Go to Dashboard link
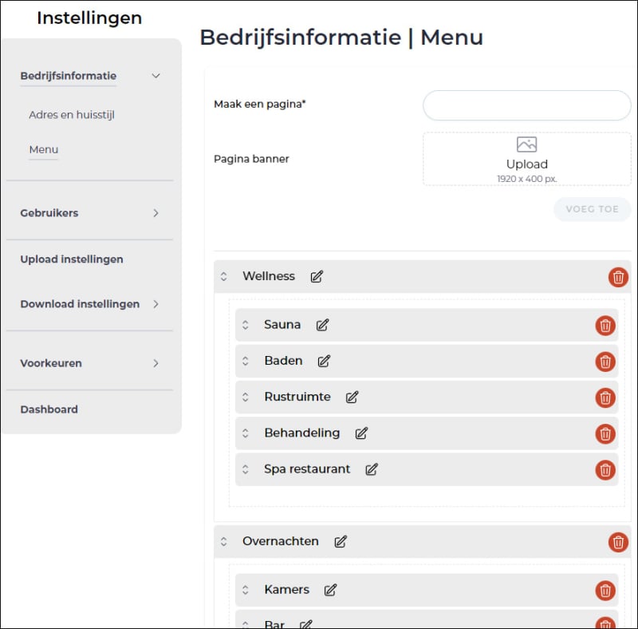 [x=49, y=409]
